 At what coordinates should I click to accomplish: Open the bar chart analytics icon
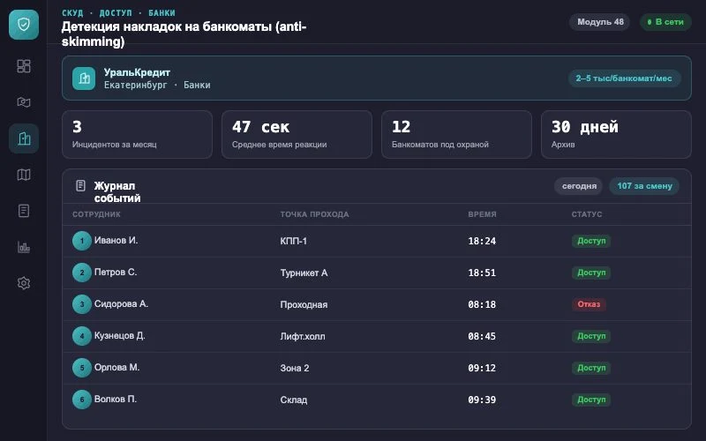tap(24, 247)
